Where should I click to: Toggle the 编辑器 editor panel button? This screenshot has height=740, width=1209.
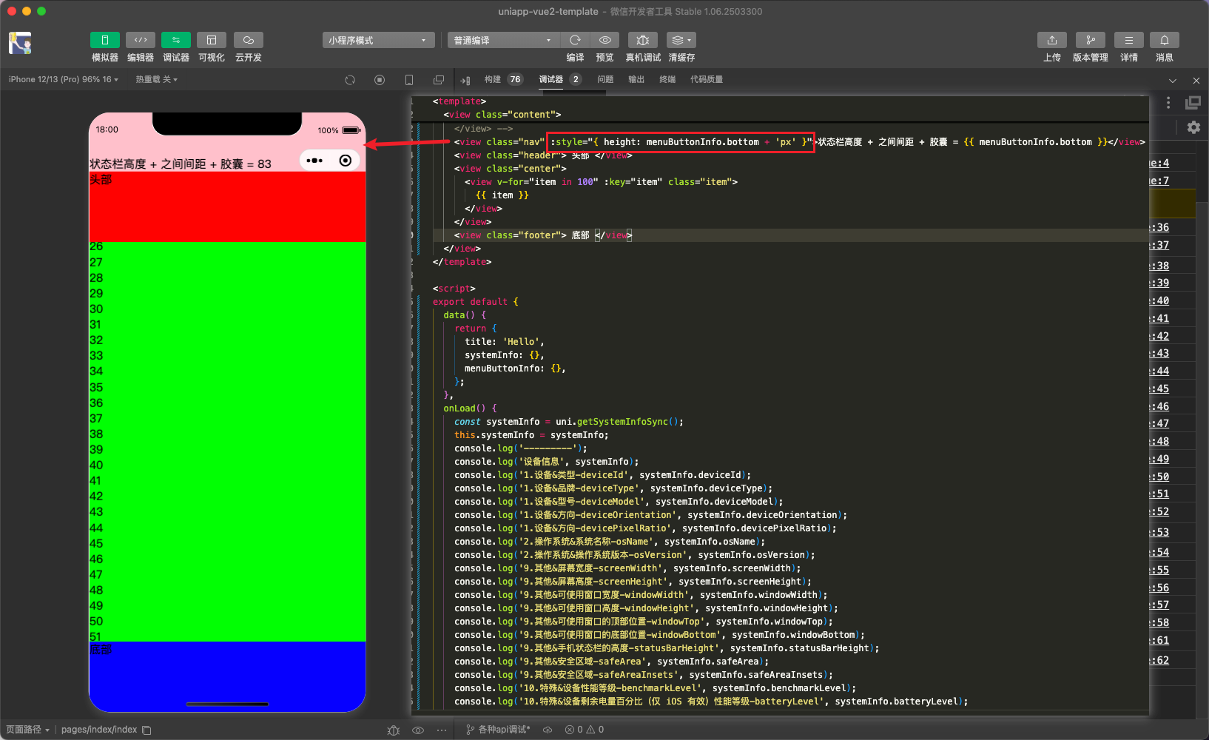coord(140,40)
